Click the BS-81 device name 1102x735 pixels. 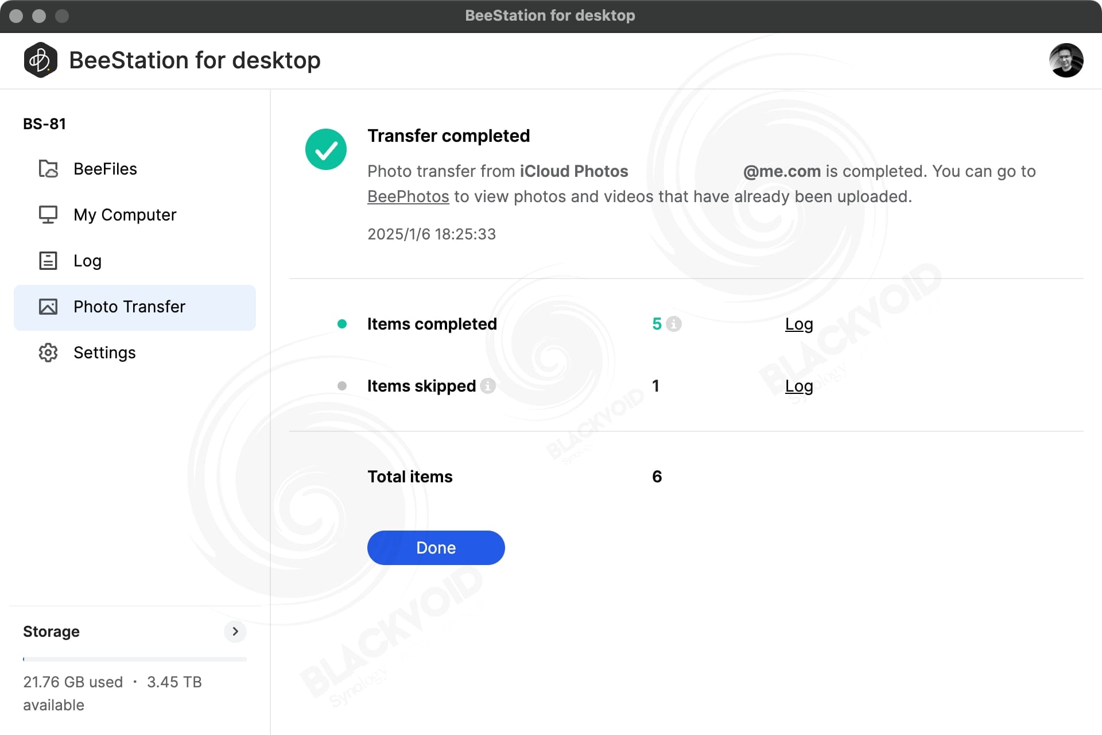[45, 124]
